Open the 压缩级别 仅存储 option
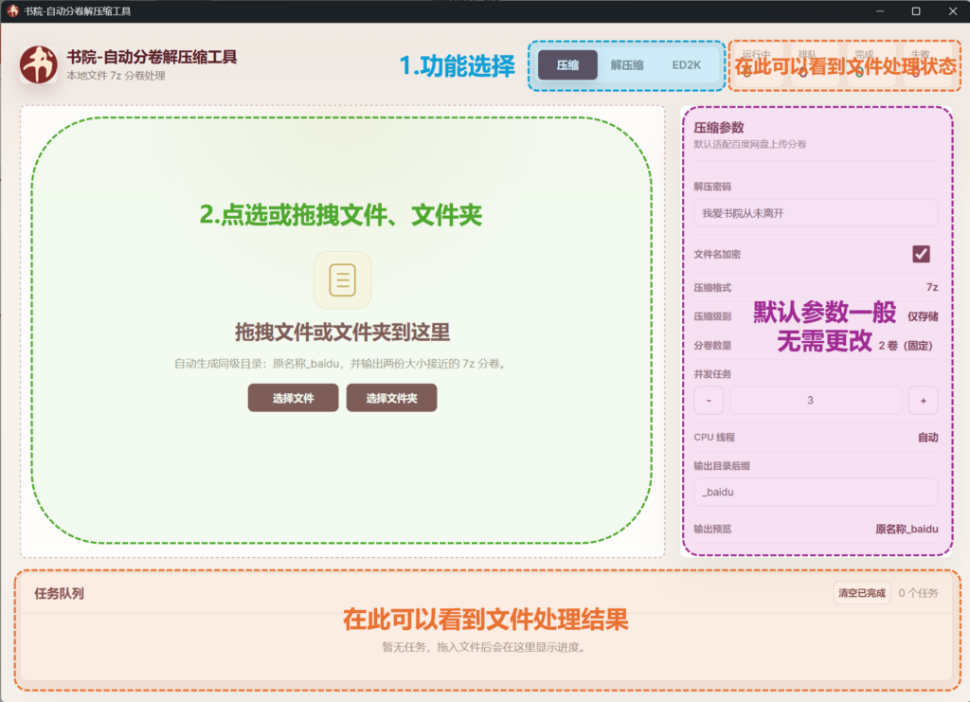 click(923, 316)
